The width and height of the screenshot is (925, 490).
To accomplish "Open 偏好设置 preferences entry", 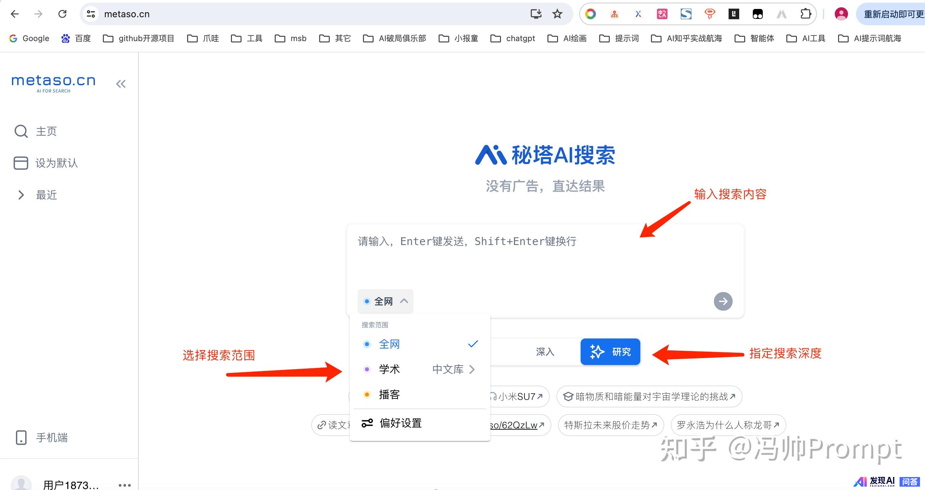I will (420, 423).
